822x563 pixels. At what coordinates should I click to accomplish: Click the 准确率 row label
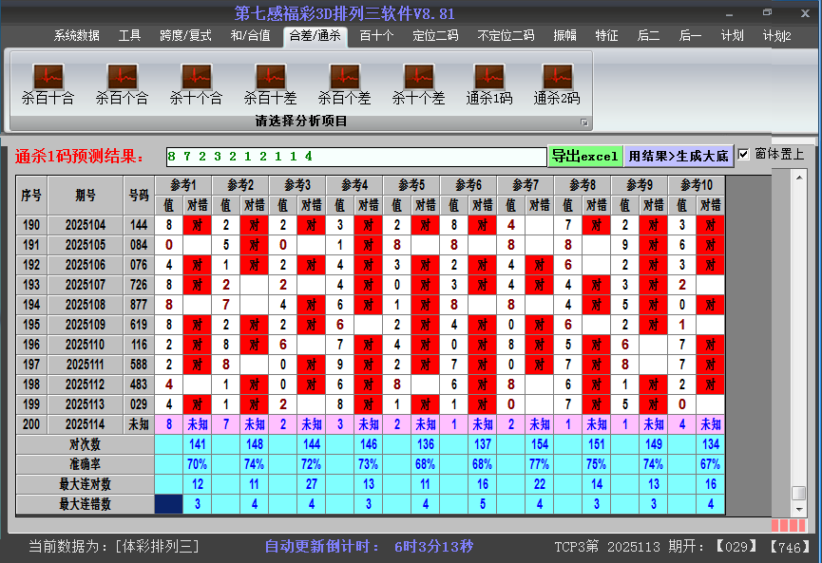point(85,464)
